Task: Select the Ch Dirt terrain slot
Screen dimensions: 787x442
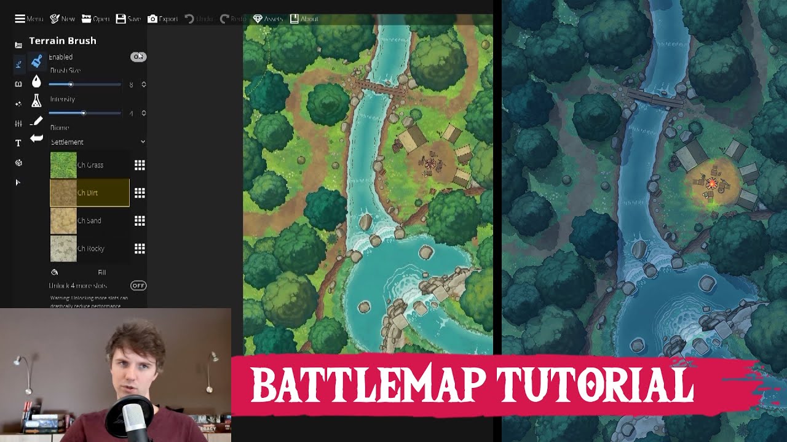Action: (90, 193)
